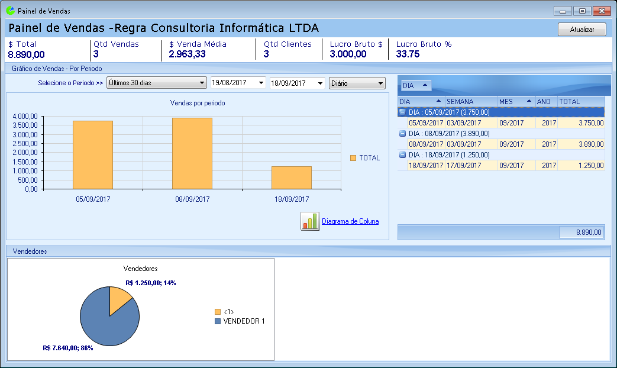Sort by the ANO column header
This screenshot has width=617, height=368.
(546, 102)
